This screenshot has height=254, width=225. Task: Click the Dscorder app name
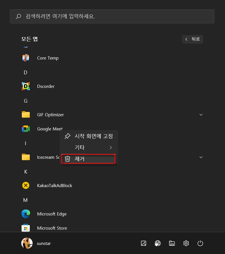coord(46,86)
